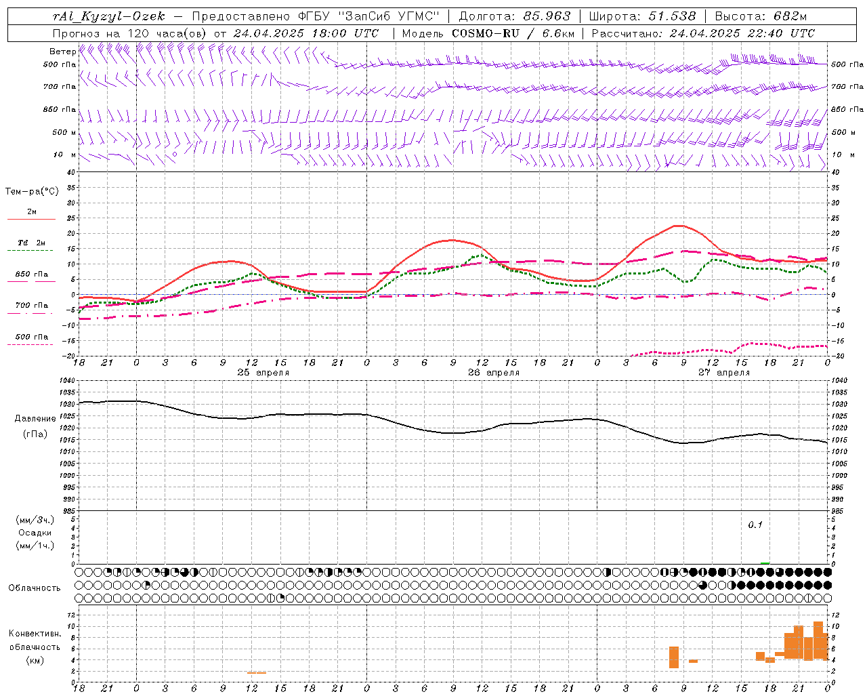
Task: Click the Модель COSMO-RU / 6.6км label
Action: [x=488, y=33]
